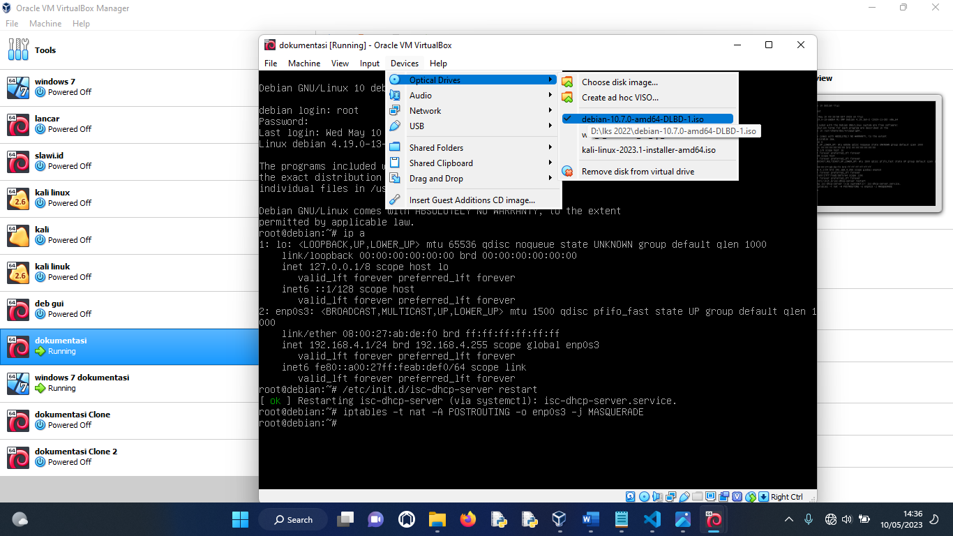Click the volume icon in system tray
This screenshot has width=953, height=536.
[x=847, y=519]
